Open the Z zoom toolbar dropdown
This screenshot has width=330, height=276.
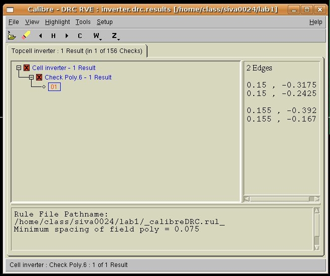click(115, 36)
